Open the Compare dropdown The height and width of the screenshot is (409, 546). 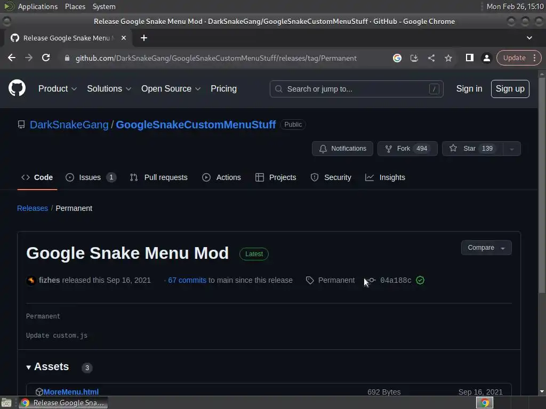[486, 248]
